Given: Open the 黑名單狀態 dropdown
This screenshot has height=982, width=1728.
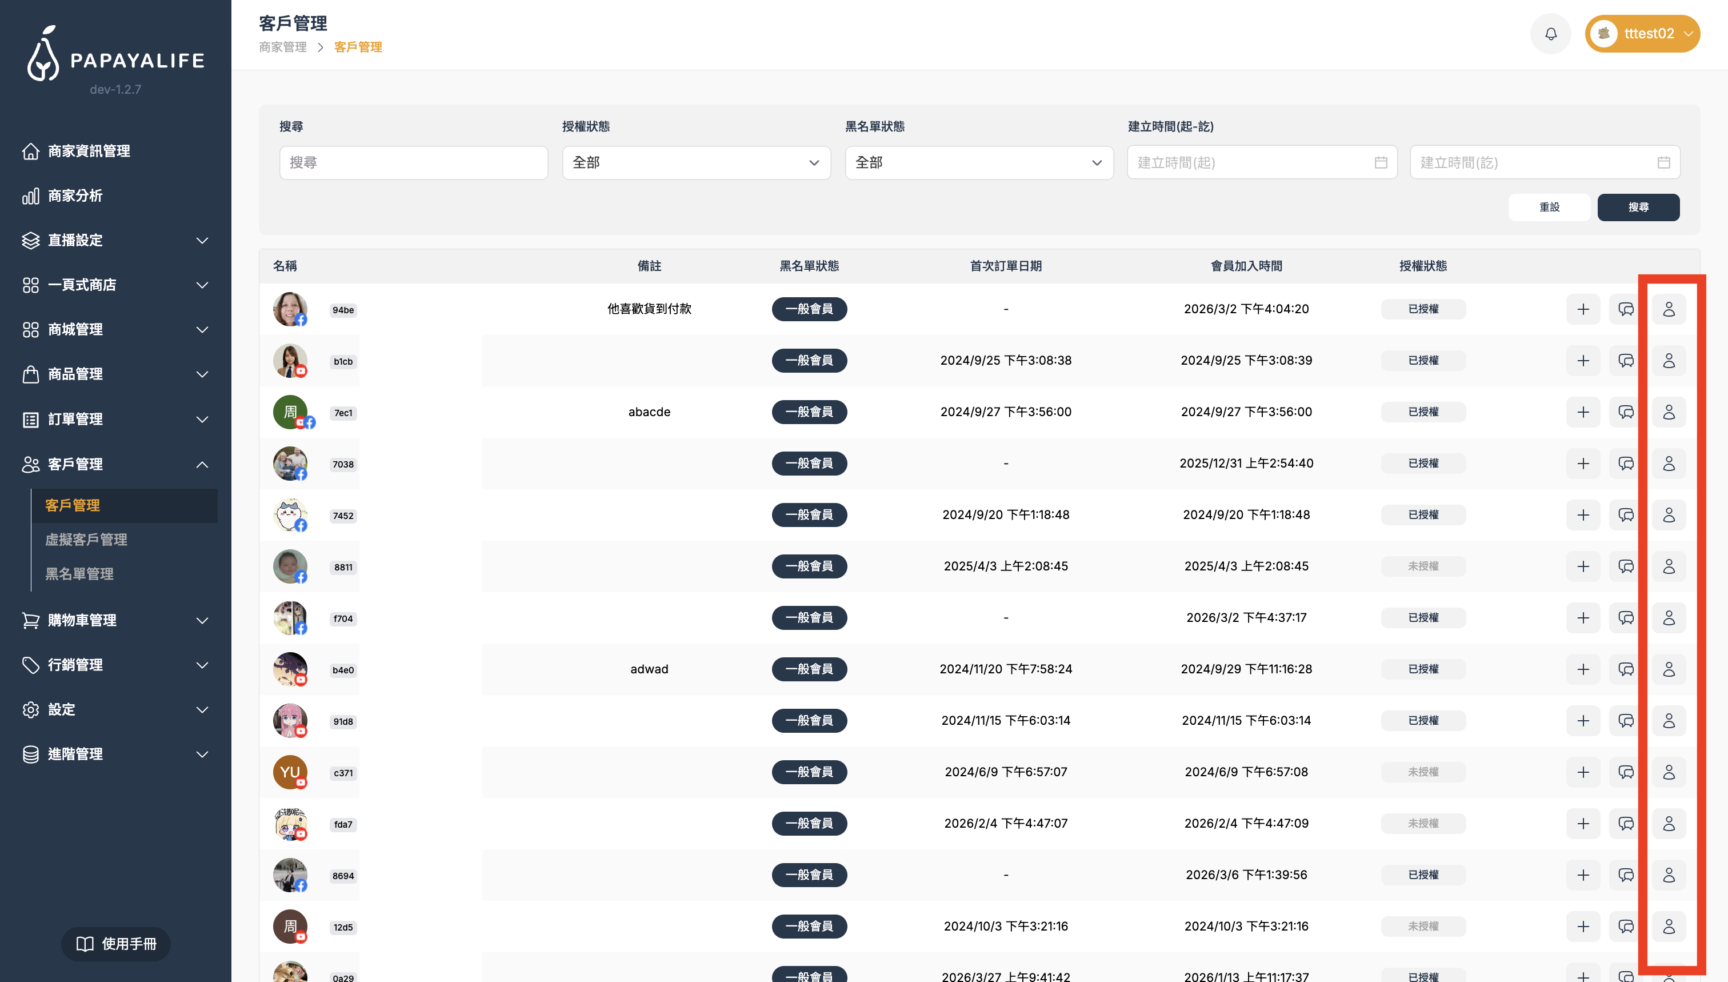Looking at the screenshot, I should [978, 162].
